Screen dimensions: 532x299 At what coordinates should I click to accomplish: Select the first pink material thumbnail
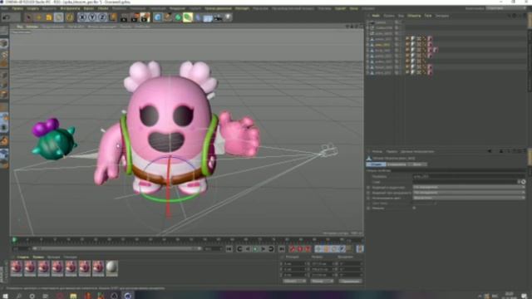click(17, 267)
